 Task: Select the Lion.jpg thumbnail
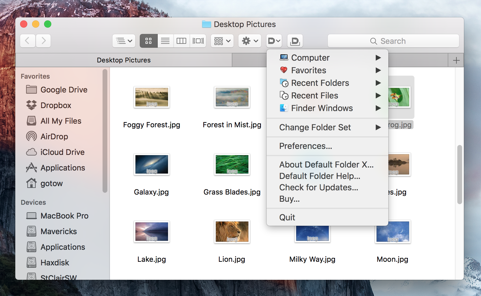232,232
